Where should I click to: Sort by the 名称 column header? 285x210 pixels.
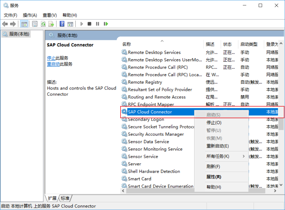coord(162,44)
